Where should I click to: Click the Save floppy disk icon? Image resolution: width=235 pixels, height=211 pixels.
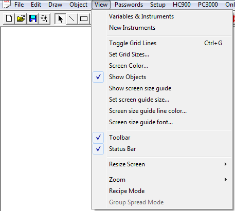33,18
